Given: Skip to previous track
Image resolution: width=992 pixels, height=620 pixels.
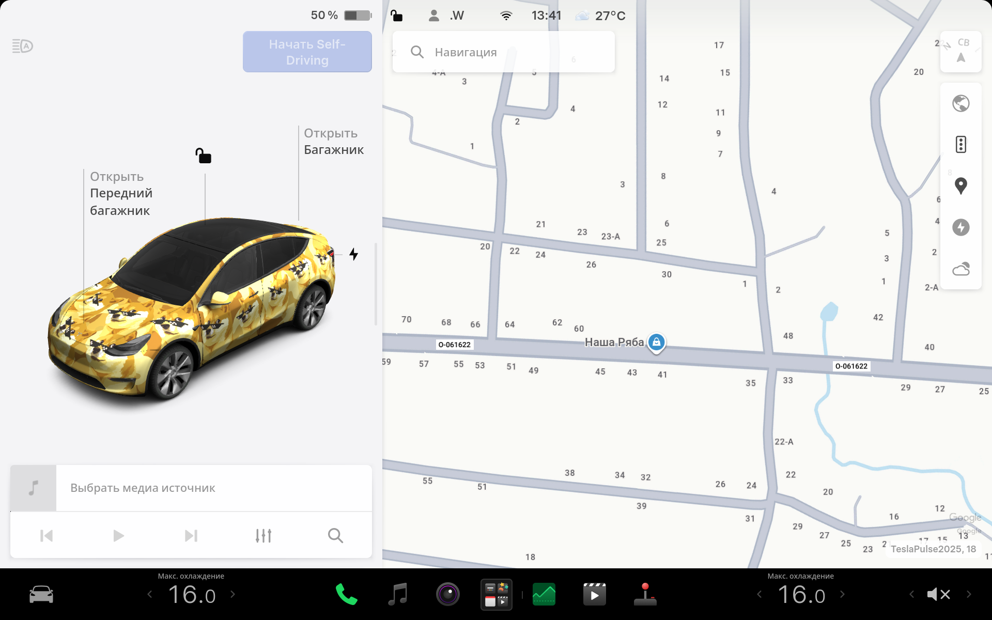Looking at the screenshot, I should [47, 536].
